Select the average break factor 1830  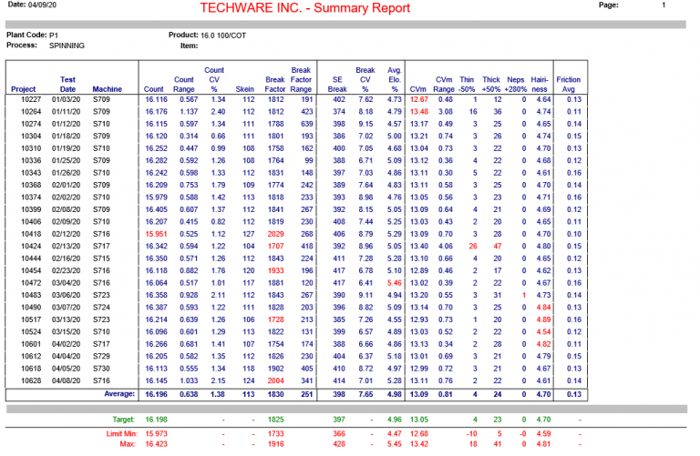pyautogui.click(x=276, y=394)
